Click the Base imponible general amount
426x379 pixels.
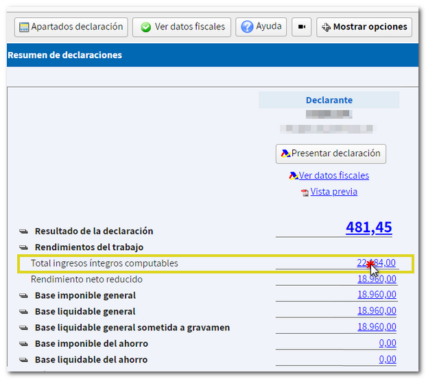pos(376,295)
